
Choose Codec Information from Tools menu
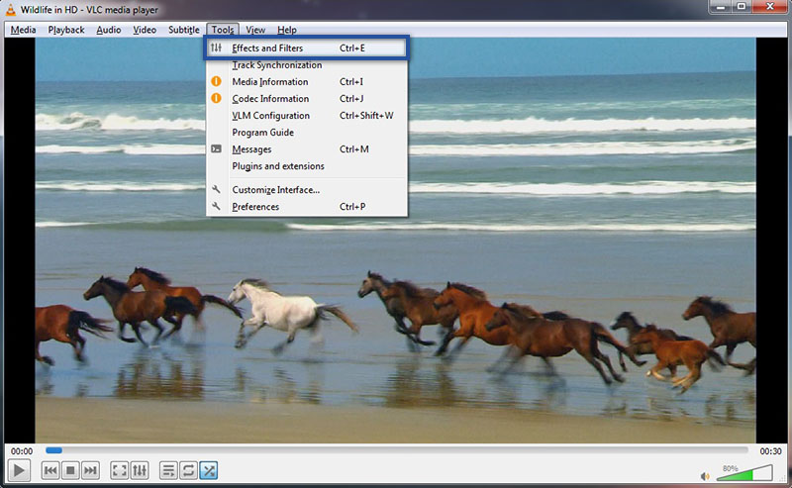pos(270,99)
